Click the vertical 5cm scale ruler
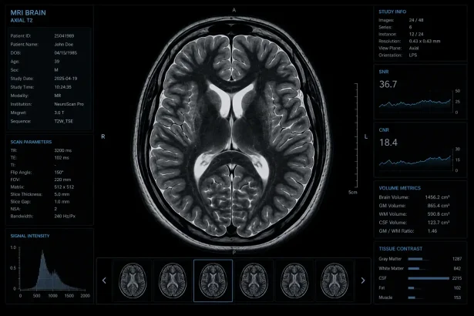The height and width of the screenshot is (316, 474). click(357, 135)
